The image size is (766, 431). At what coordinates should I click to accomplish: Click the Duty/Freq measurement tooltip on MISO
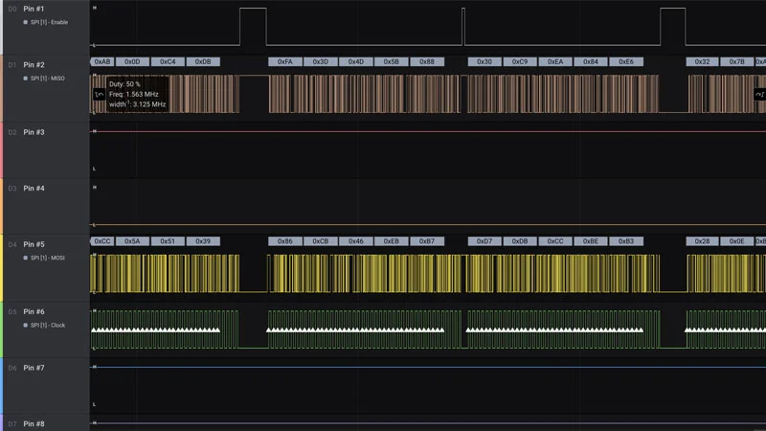point(137,94)
